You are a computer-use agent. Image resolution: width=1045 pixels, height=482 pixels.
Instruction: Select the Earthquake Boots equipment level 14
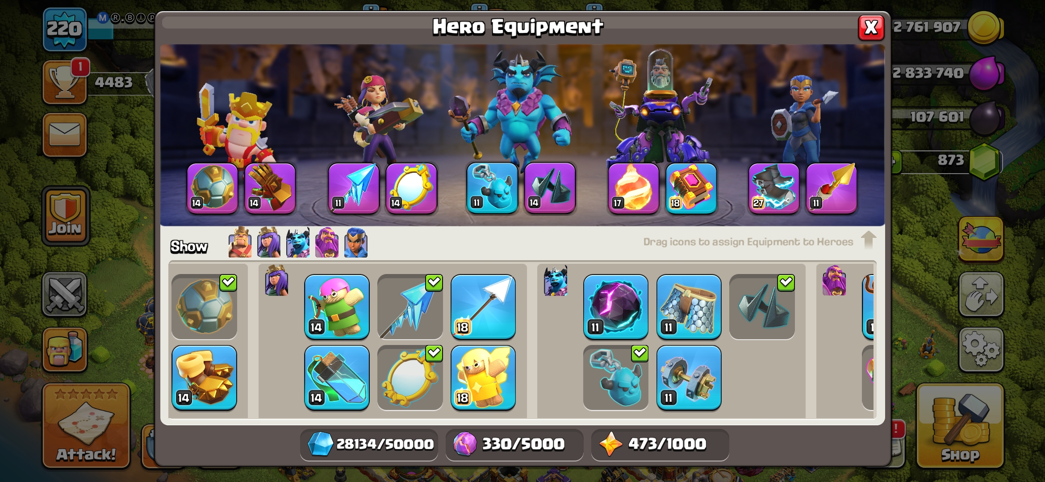coord(204,378)
